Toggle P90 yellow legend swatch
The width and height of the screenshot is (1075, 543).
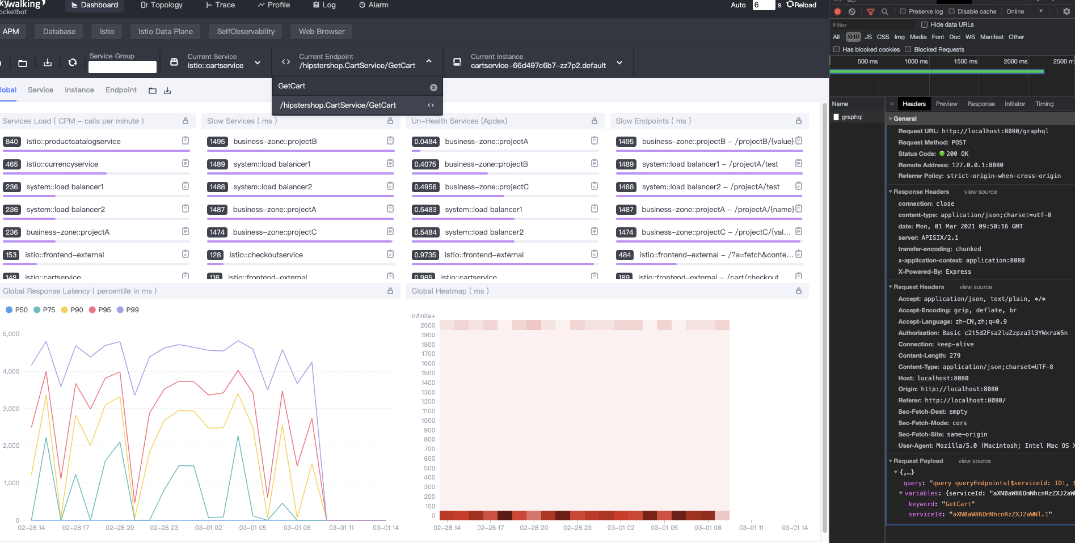coord(65,309)
